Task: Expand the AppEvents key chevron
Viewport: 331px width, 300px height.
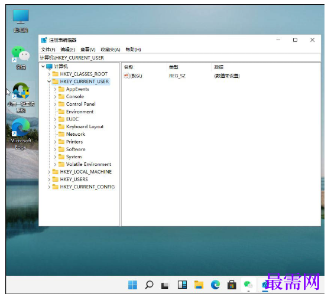Action: pos(55,89)
